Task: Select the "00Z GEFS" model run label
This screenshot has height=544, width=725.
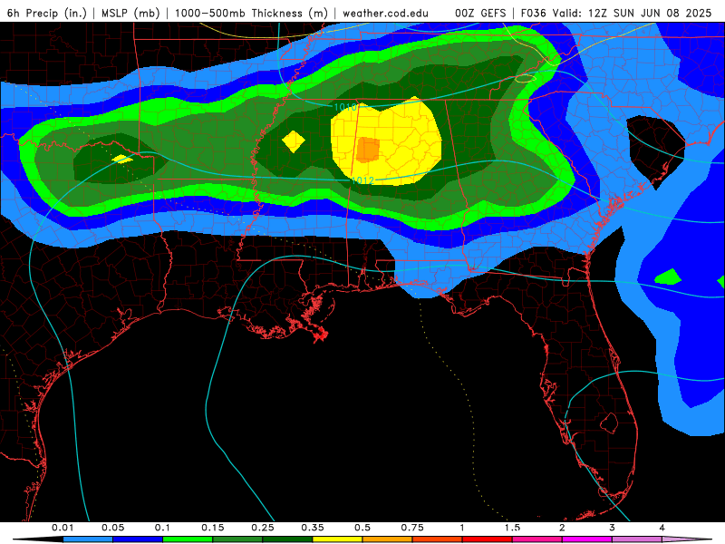Action: tap(480, 13)
